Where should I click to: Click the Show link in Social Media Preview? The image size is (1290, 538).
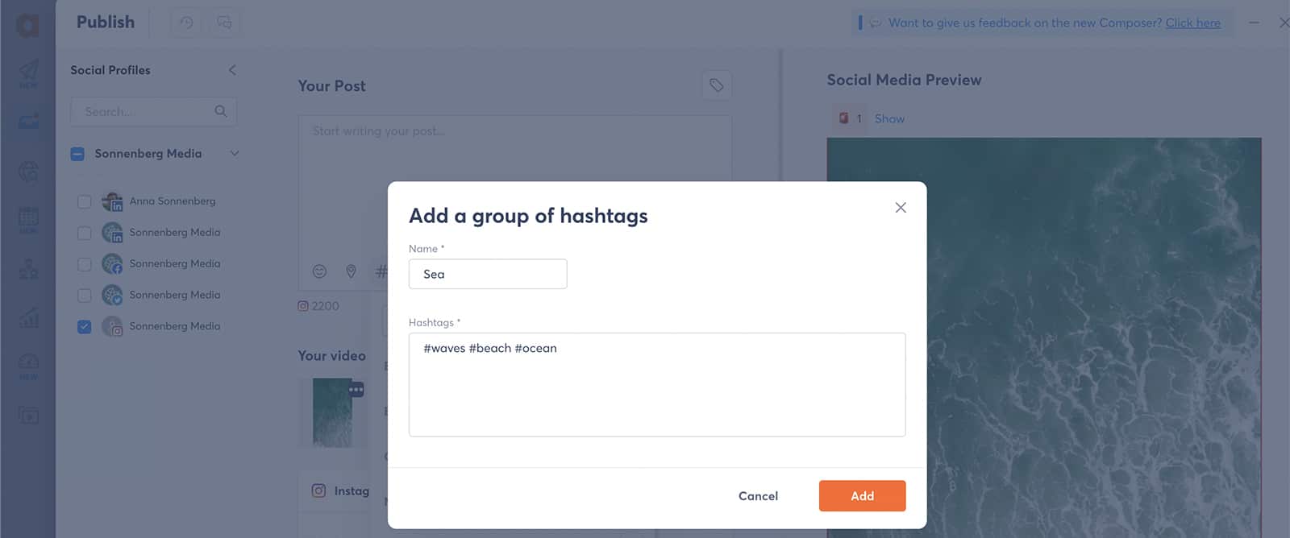pos(889,118)
